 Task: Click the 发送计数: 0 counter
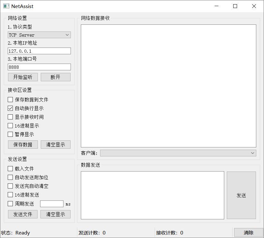(92, 233)
